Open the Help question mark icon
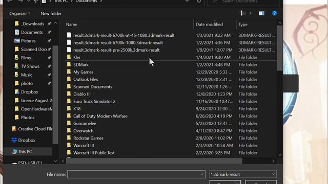 (x=274, y=13)
